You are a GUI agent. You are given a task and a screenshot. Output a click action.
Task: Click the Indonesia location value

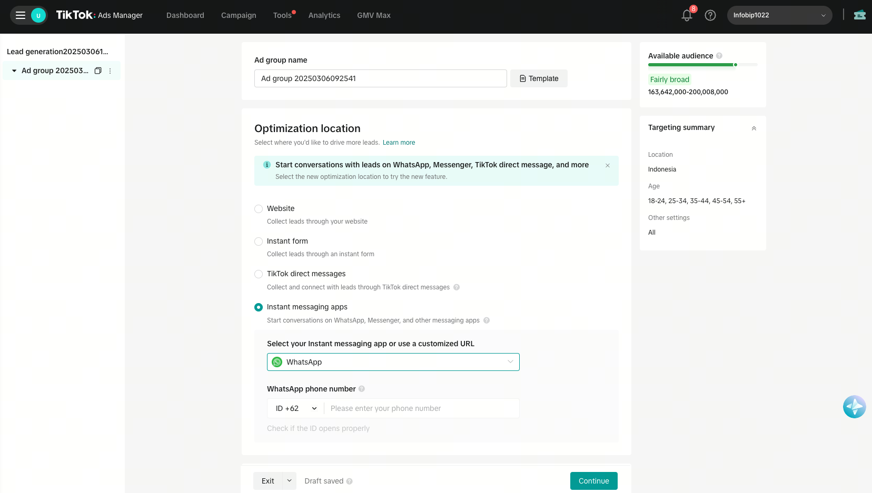tap(662, 169)
